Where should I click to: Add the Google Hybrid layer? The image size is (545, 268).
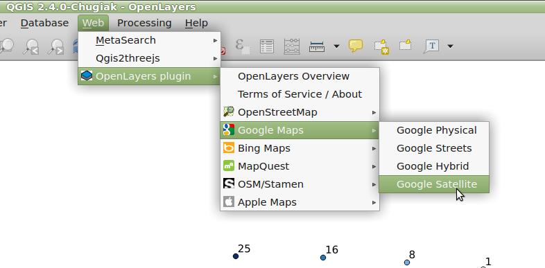[434, 166]
